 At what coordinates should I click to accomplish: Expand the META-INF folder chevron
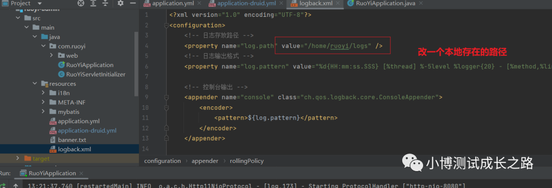(43, 103)
